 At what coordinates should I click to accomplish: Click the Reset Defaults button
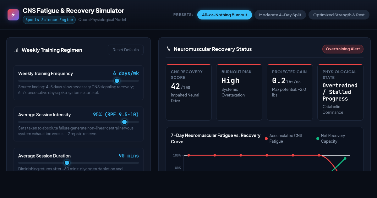coord(126,50)
